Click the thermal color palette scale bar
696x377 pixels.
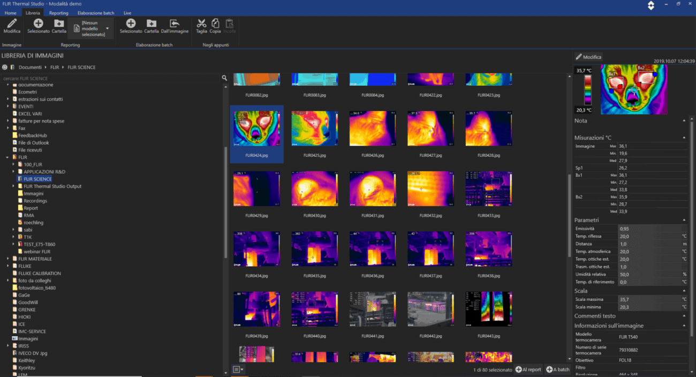click(587, 89)
